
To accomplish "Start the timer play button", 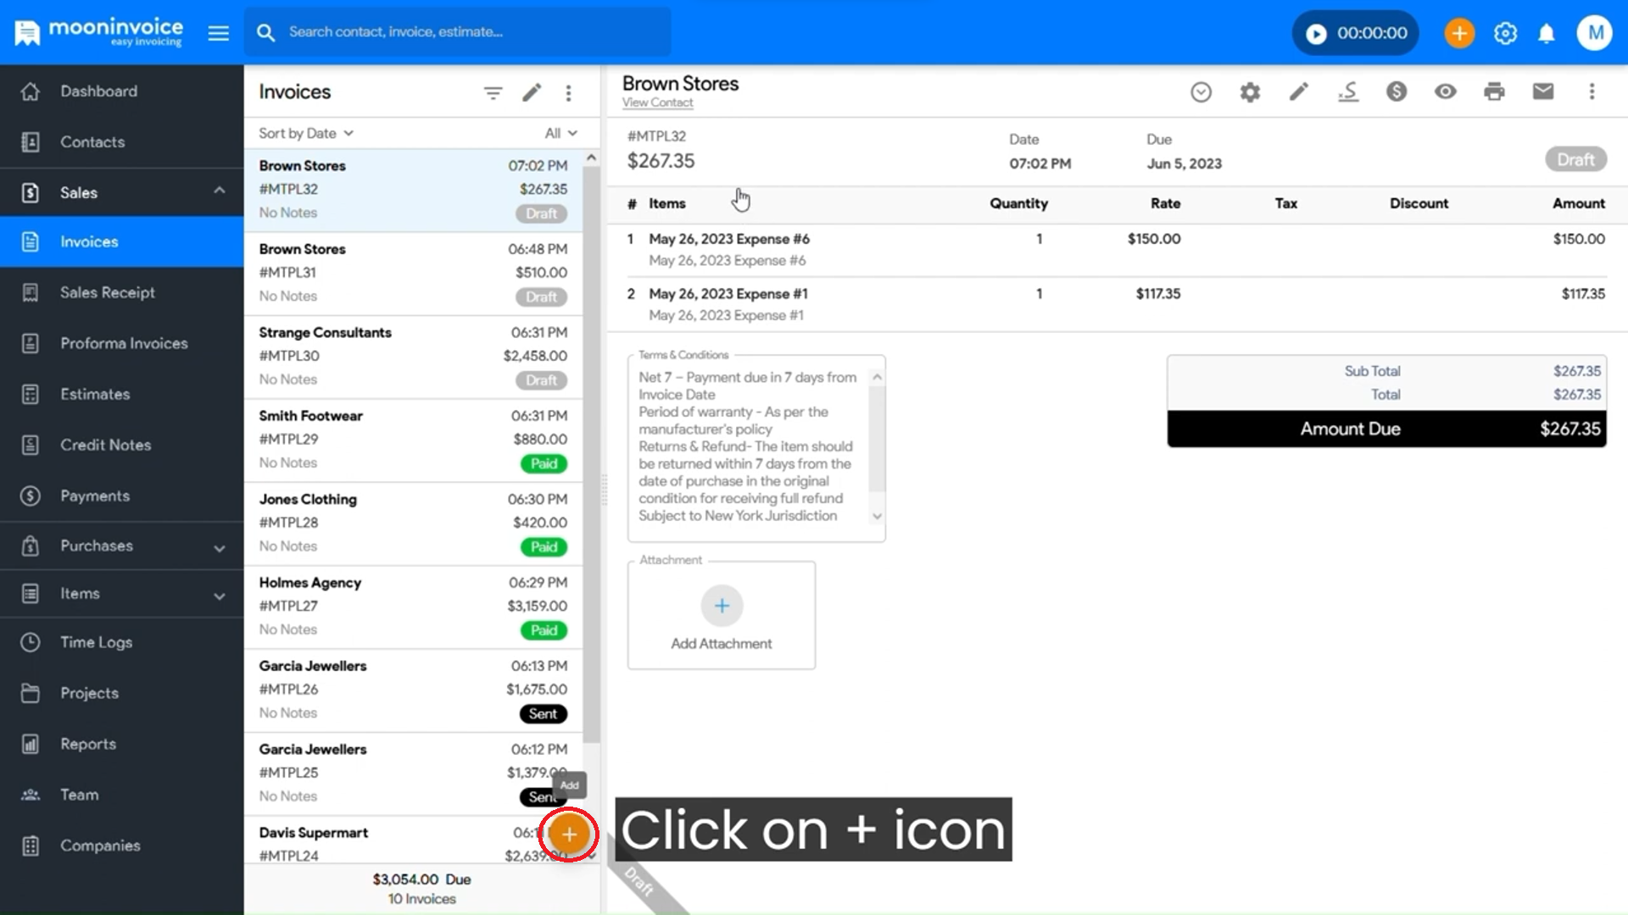I will (x=1316, y=33).
